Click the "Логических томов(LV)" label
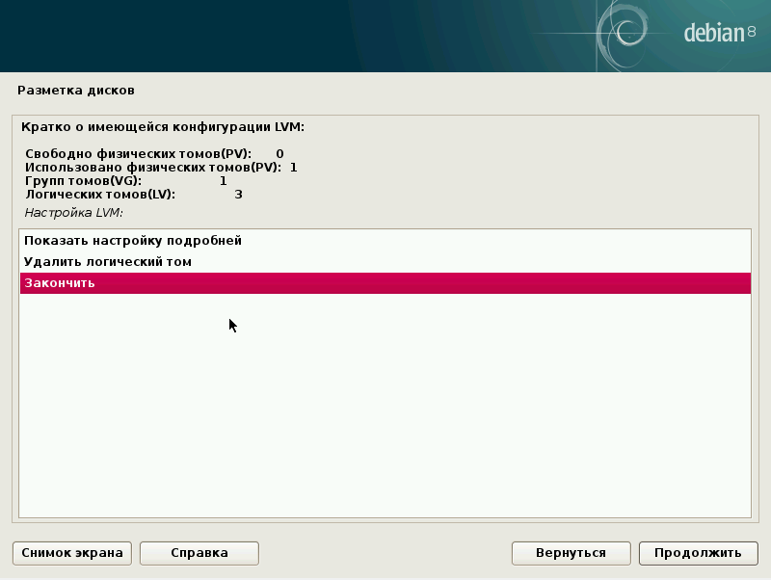Image resolution: width=771 pixels, height=580 pixels. (100, 195)
